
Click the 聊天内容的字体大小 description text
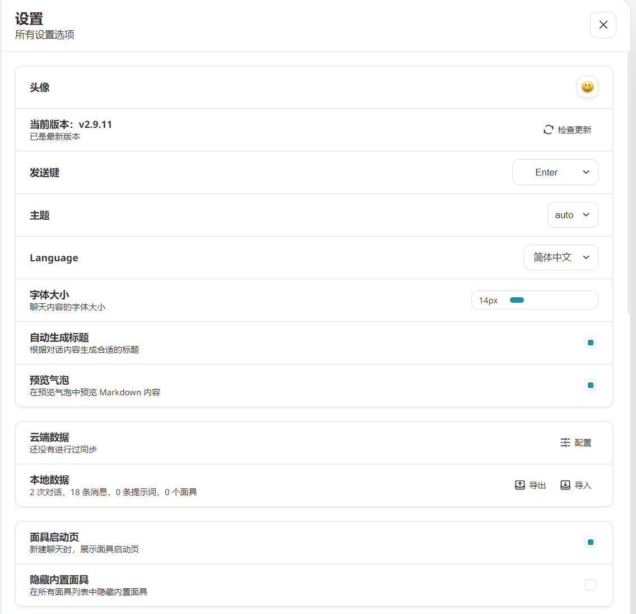[x=67, y=307]
